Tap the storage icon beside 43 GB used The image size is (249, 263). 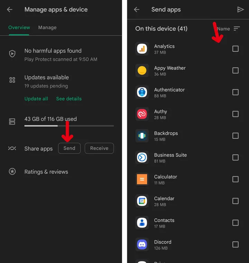[x=12, y=121]
